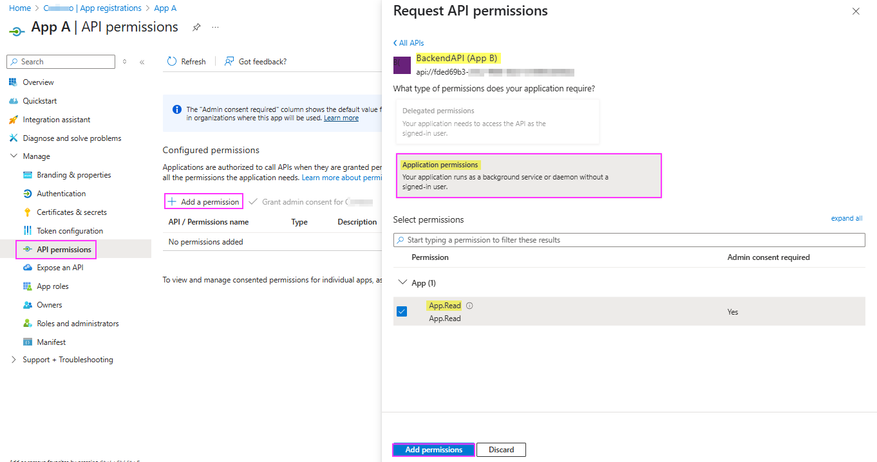877x462 pixels.
Task: Refresh the configured permissions list
Action: tap(186, 61)
